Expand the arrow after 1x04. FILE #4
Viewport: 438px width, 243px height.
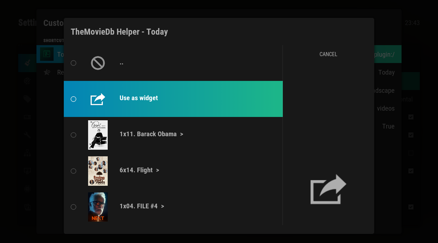click(163, 206)
